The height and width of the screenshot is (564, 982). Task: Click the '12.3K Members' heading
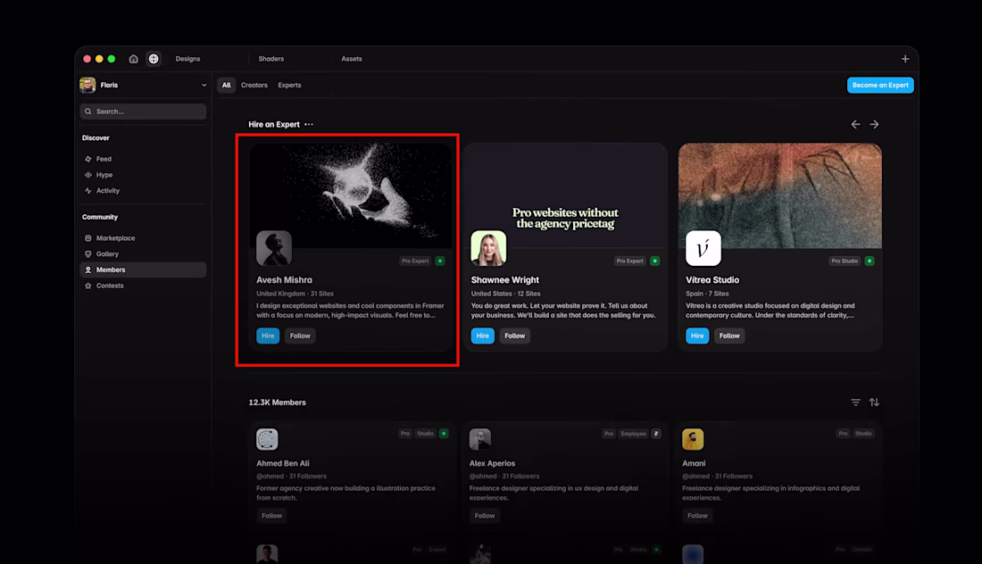click(278, 402)
